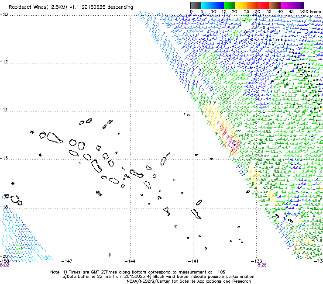The height and width of the screenshot is (284, 323).
Task: Click the '-12' latitude axis label
Action: click(4, 62)
